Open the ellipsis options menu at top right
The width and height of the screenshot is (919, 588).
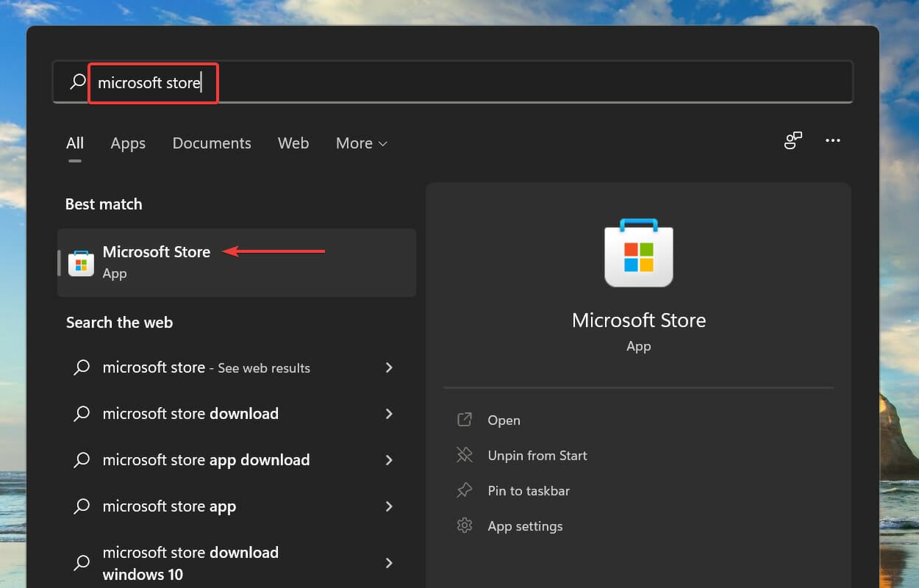tap(832, 140)
